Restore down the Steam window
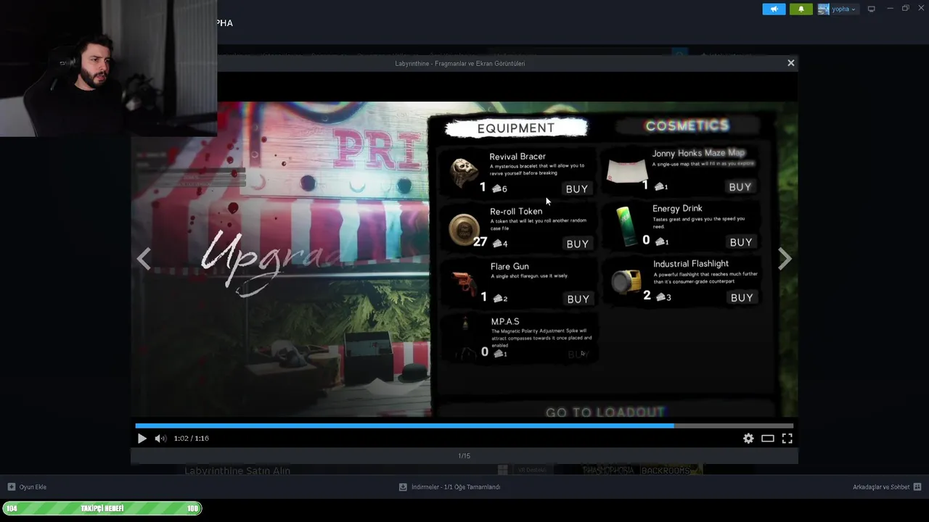Screen dimensions: 929x522 pos(905,9)
